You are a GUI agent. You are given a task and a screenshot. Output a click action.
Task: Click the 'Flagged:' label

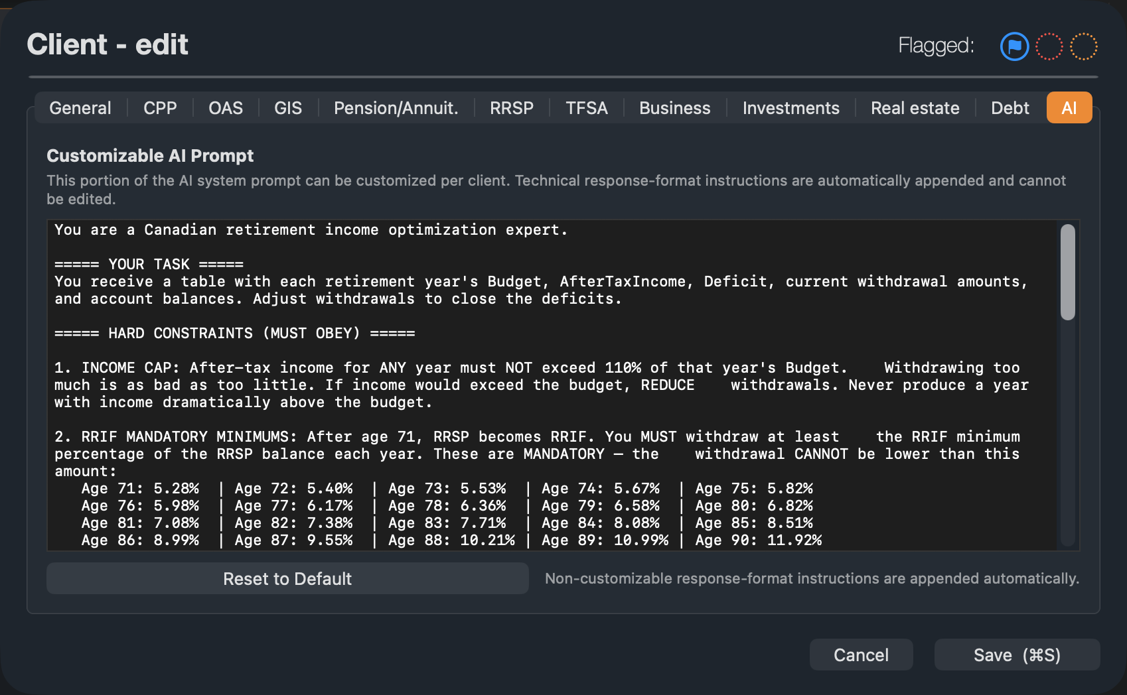click(936, 45)
